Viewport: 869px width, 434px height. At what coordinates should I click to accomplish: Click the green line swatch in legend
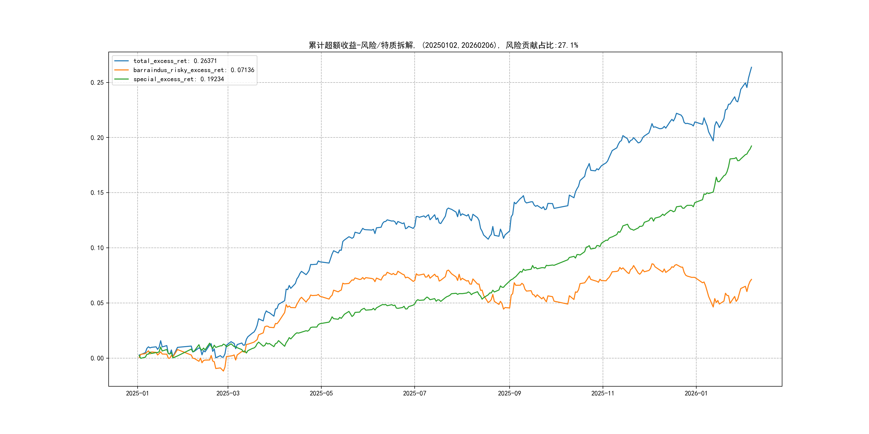pos(121,79)
